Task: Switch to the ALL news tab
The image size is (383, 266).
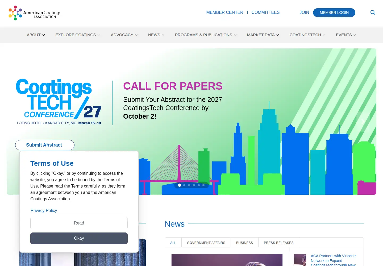Action: [173, 243]
